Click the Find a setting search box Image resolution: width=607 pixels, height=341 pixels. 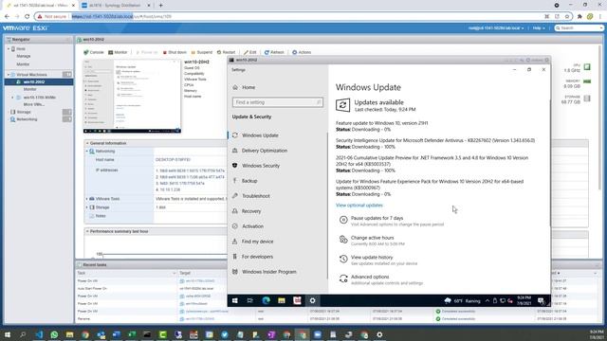click(x=278, y=102)
